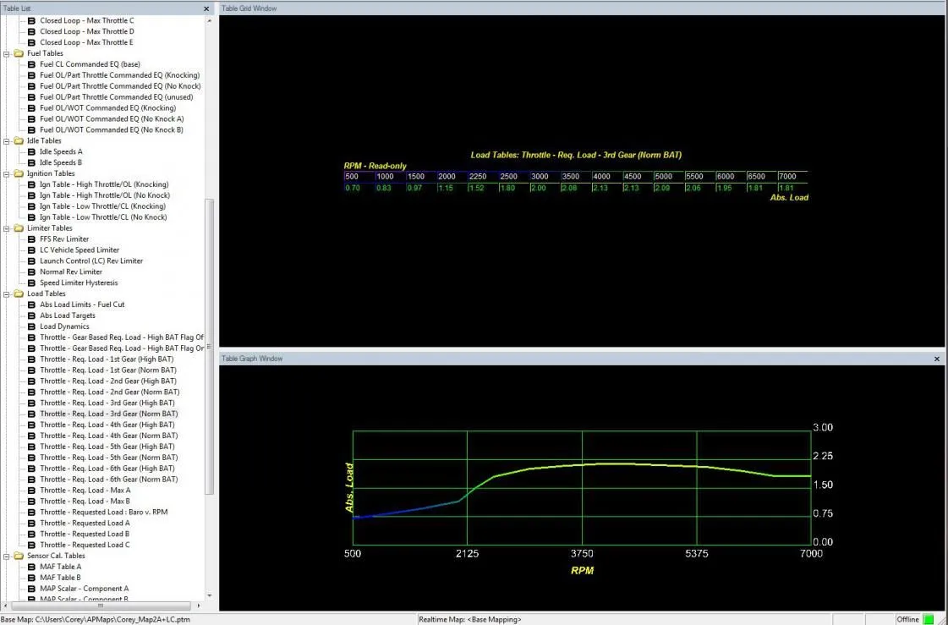This screenshot has height=625, width=948.
Task: Click the table icon beside Idle Speeds A
Action: tap(32, 152)
